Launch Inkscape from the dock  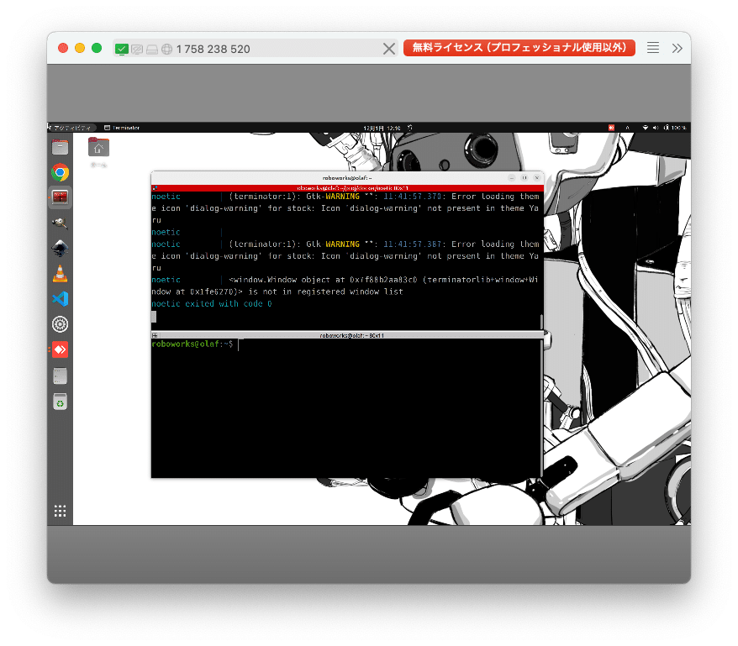coord(60,248)
